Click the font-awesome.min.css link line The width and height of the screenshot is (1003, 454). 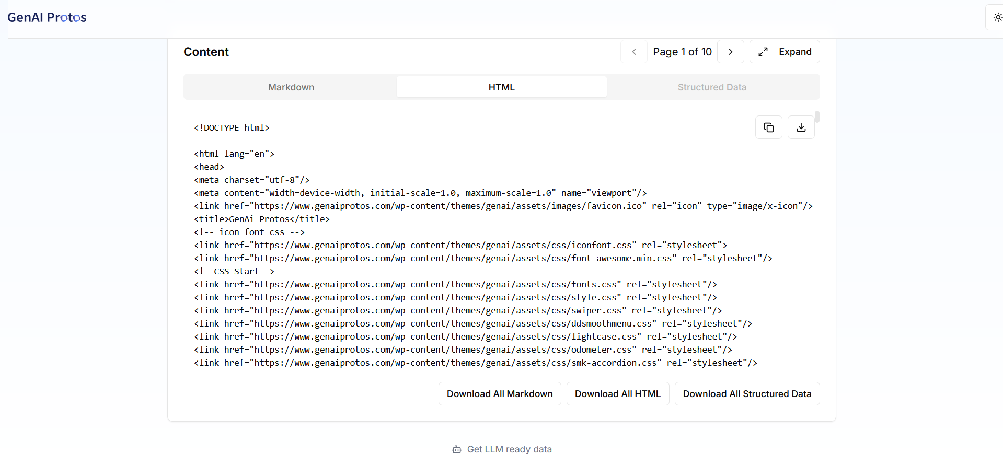(x=483, y=258)
